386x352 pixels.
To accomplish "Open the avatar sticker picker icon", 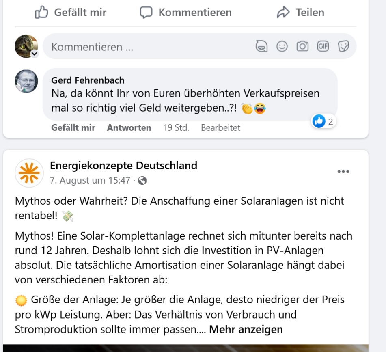I will [x=261, y=46].
